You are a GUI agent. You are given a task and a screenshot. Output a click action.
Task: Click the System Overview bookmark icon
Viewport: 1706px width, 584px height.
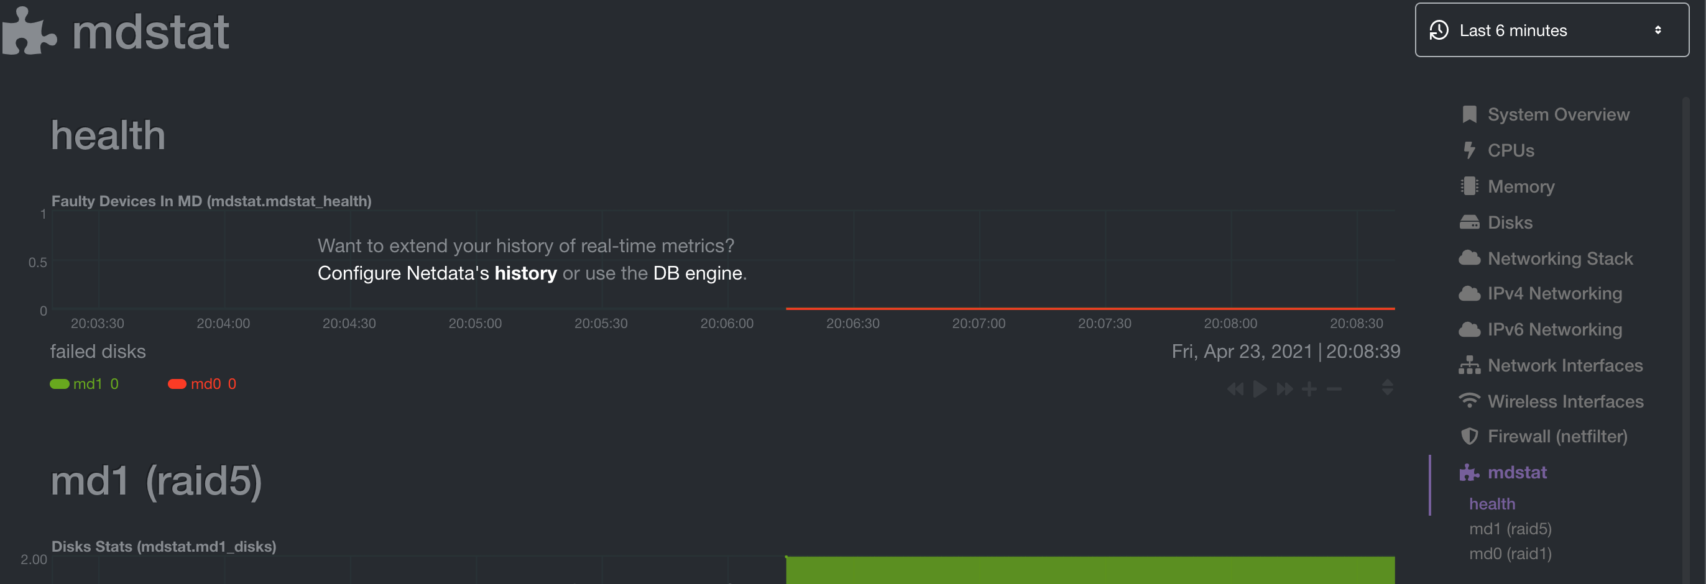[1470, 114]
